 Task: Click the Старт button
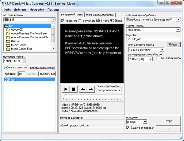tap(168, 121)
